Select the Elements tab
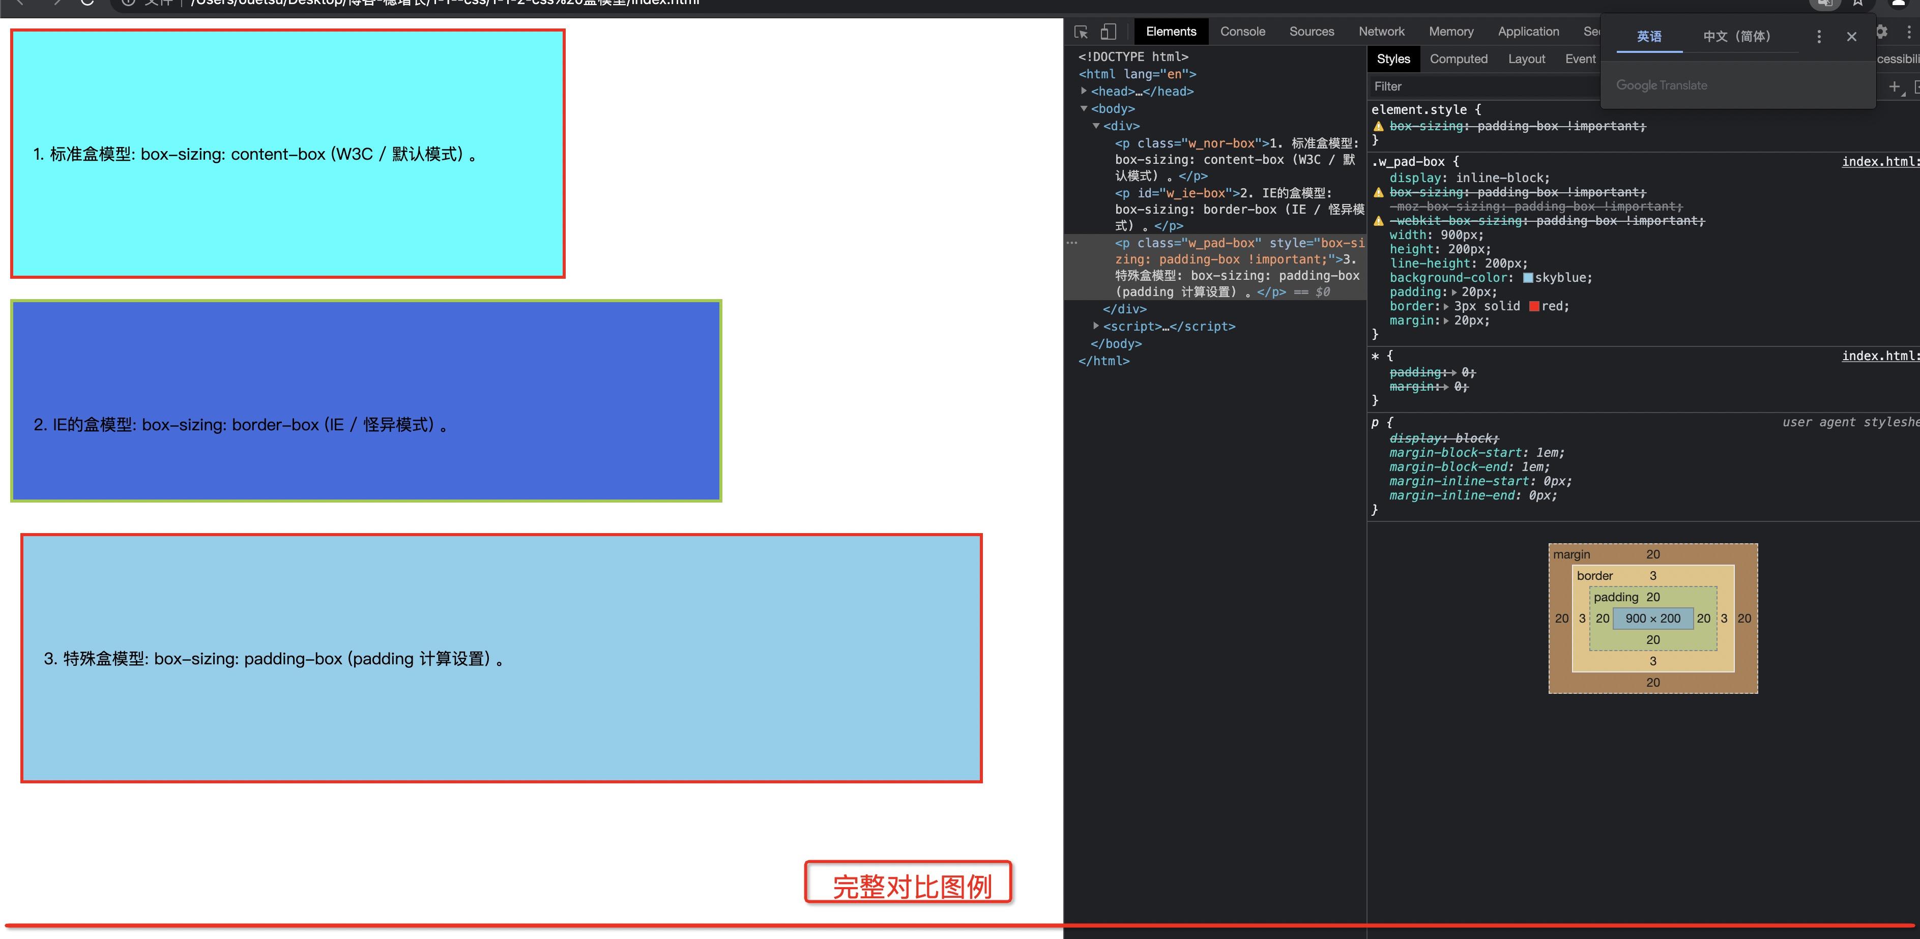 pyautogui.click(x=1171, y=32)
